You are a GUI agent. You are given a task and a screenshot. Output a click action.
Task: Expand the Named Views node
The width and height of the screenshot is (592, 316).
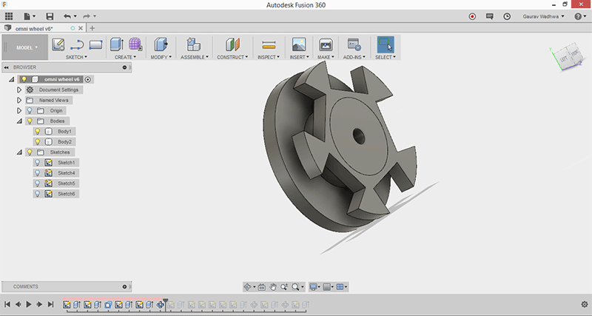19,101
